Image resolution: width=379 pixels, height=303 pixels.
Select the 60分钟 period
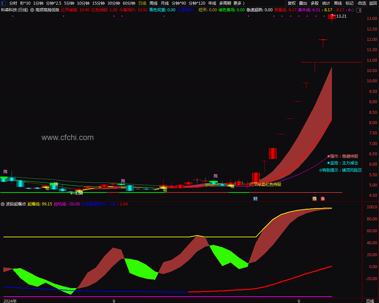tap(129, 3)
